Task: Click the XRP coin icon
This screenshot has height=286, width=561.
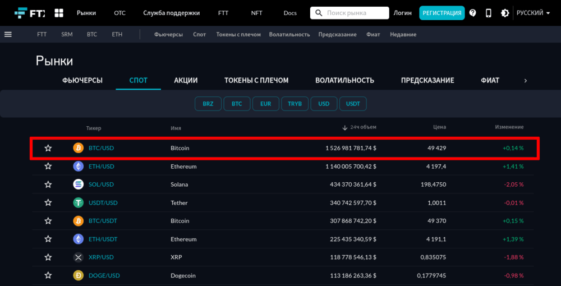Action: pos(79,257)
